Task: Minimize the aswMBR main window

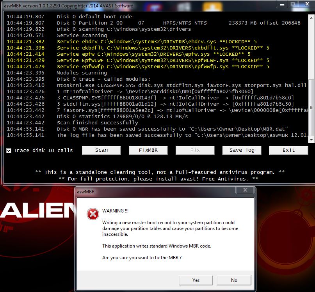Action: point(282,4)
